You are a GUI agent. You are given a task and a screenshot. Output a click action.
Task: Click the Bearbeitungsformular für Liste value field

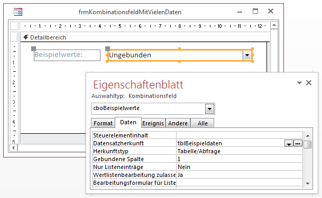pos(240,183)
